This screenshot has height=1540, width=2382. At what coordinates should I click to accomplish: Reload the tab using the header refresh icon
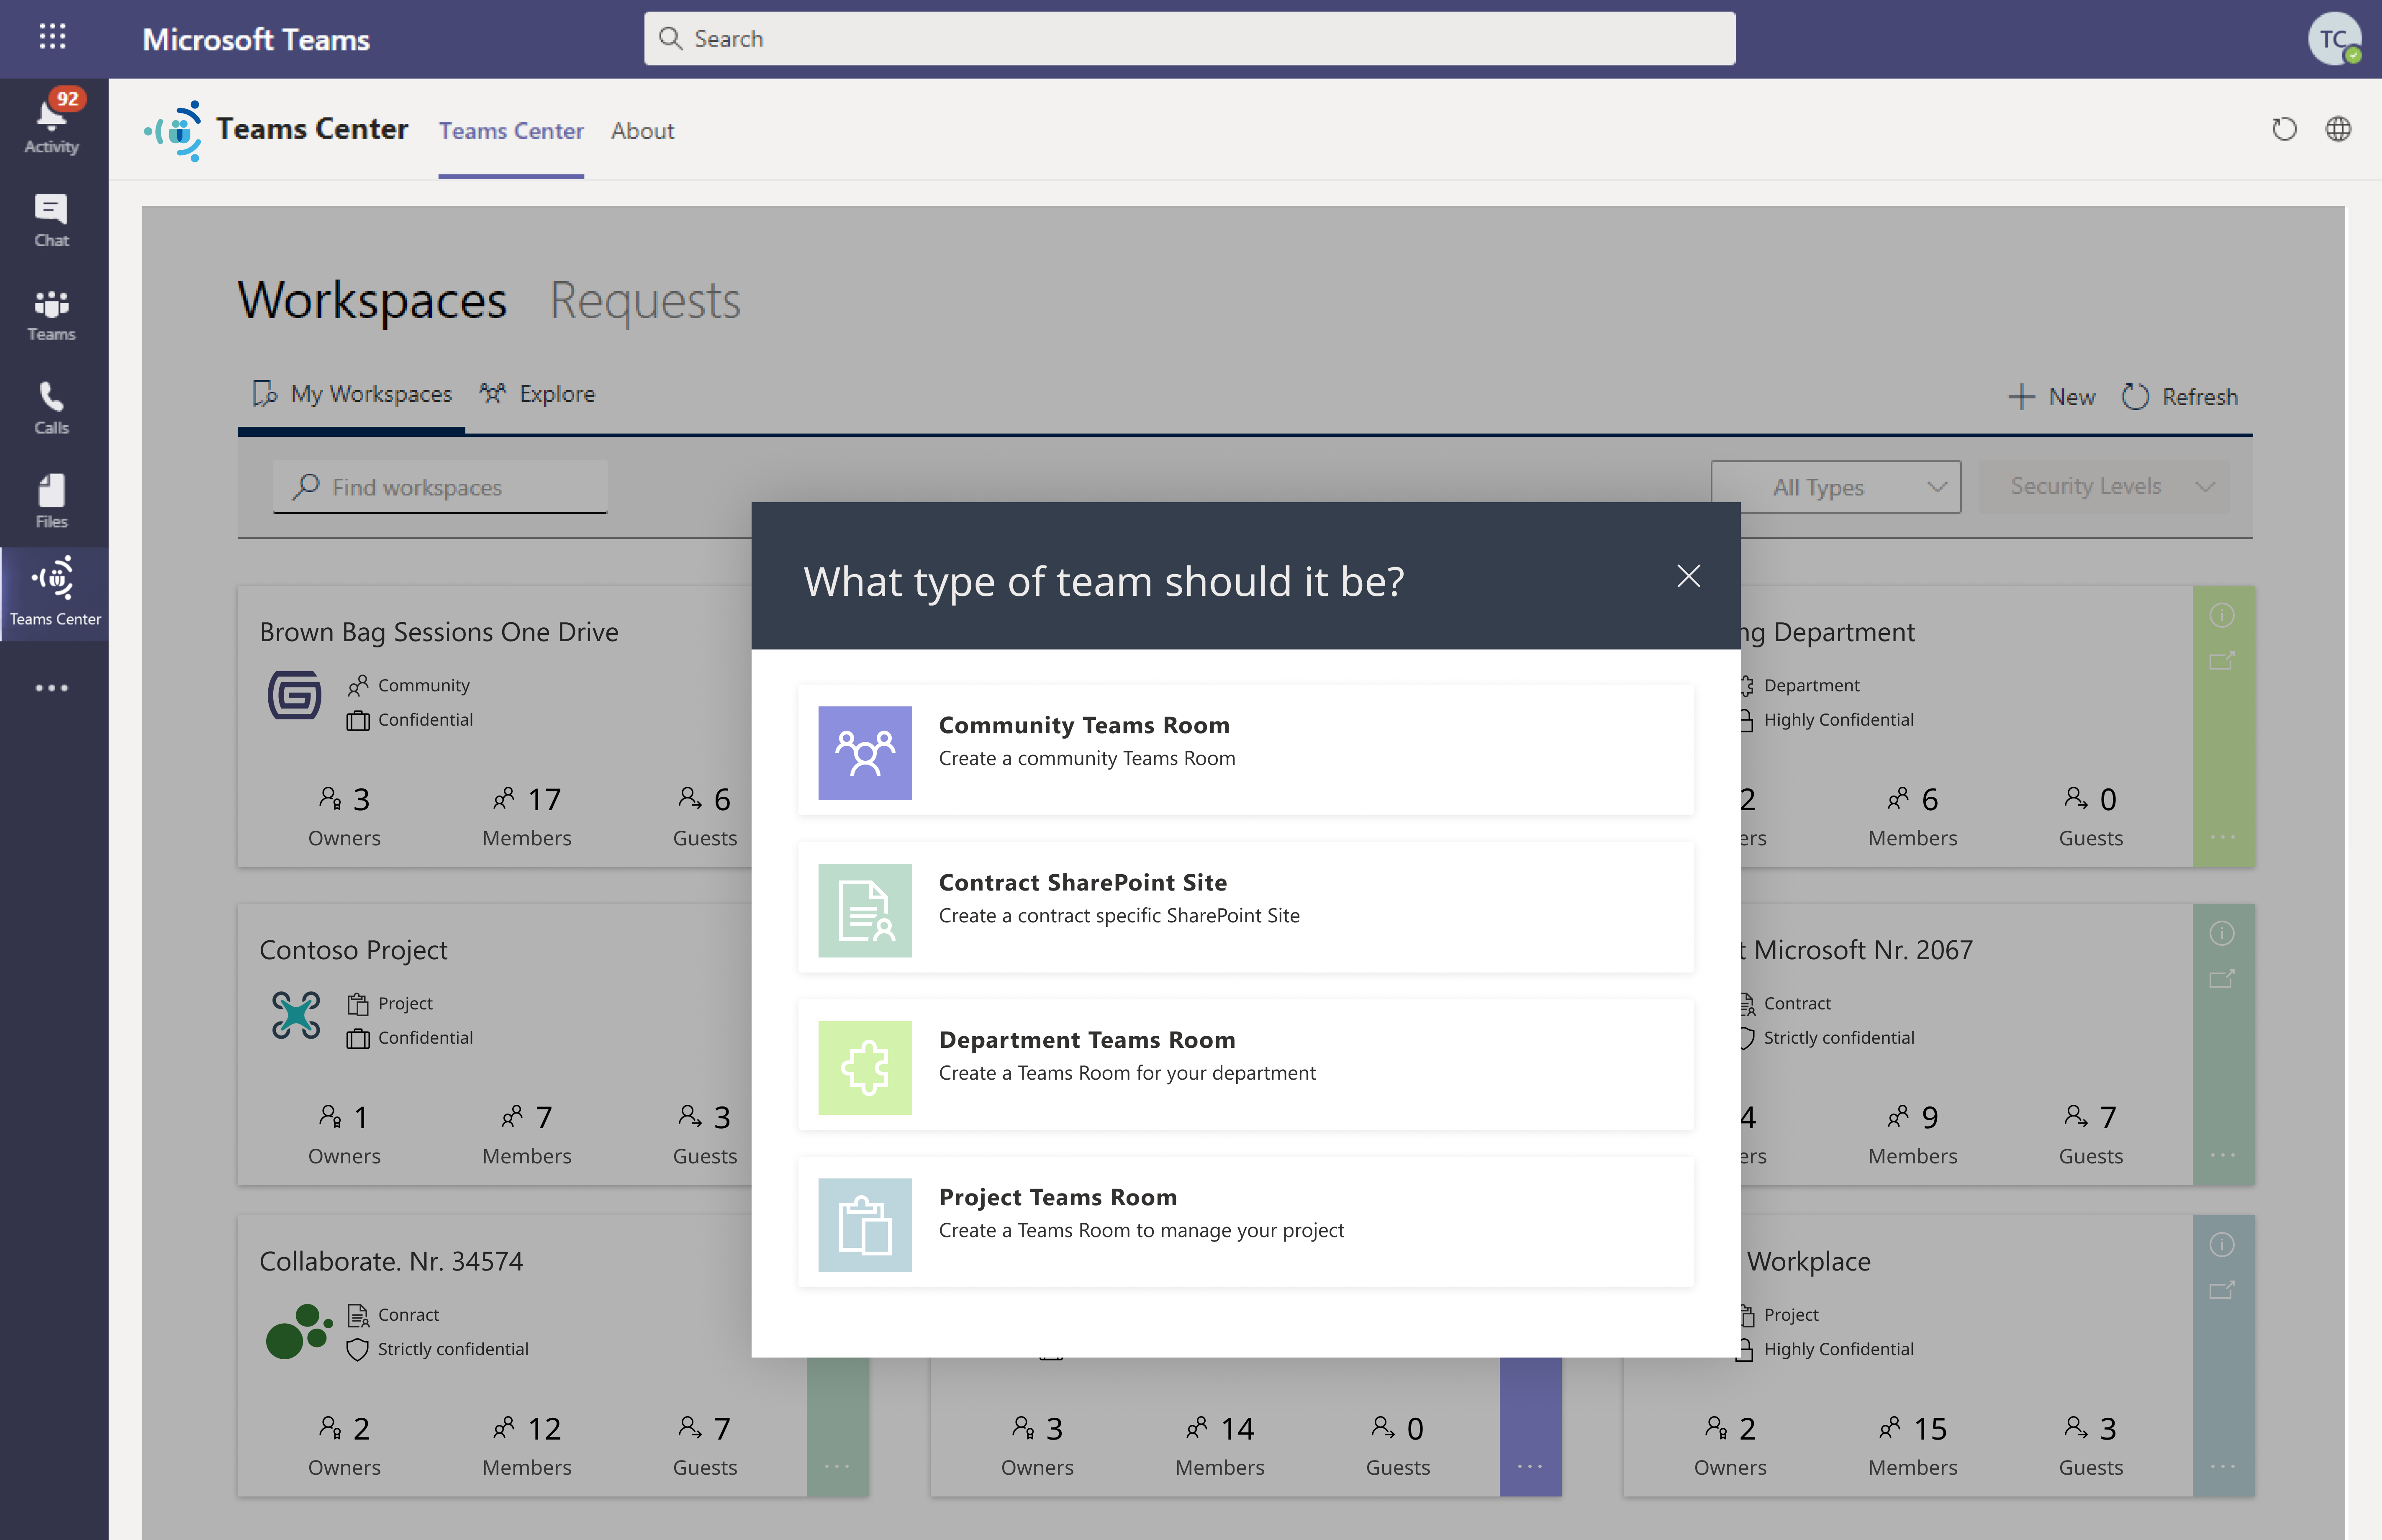(x=2284, y=129)
